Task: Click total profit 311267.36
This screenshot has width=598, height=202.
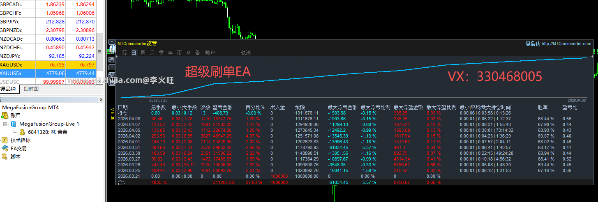Action: [x=224, y=182]
